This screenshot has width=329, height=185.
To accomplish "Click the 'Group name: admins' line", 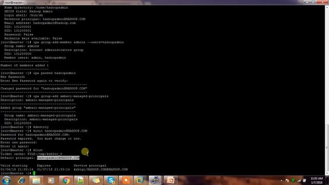I will tap(22, 46).
